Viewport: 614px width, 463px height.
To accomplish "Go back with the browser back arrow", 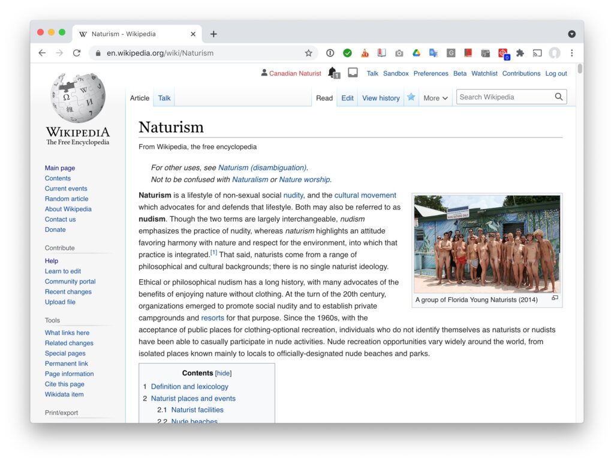I will (x=43, y=53).
